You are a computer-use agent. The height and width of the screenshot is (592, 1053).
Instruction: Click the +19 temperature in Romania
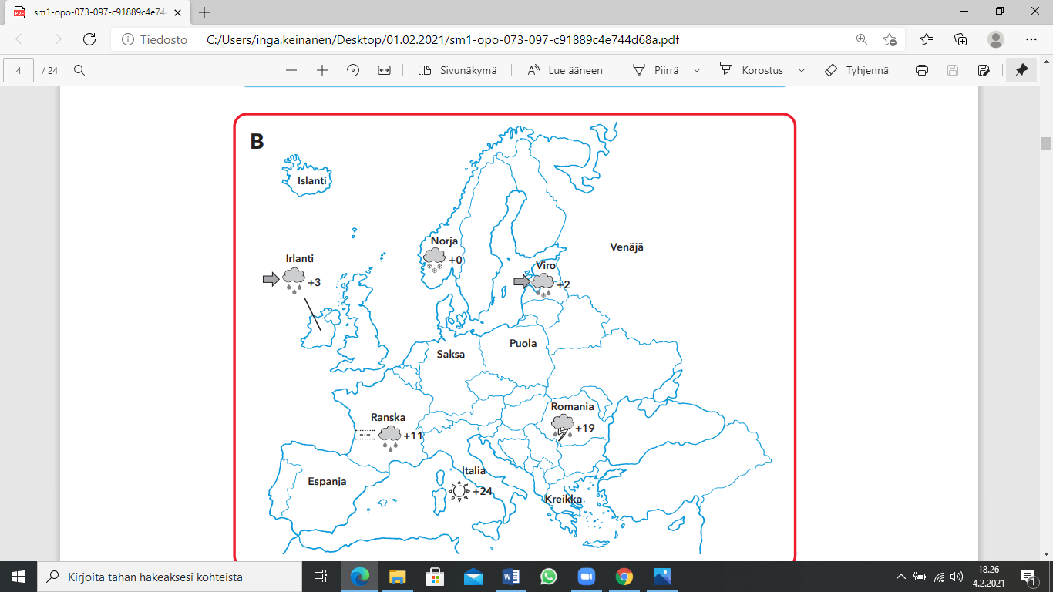pyautogui.click(x=585, y=428)
